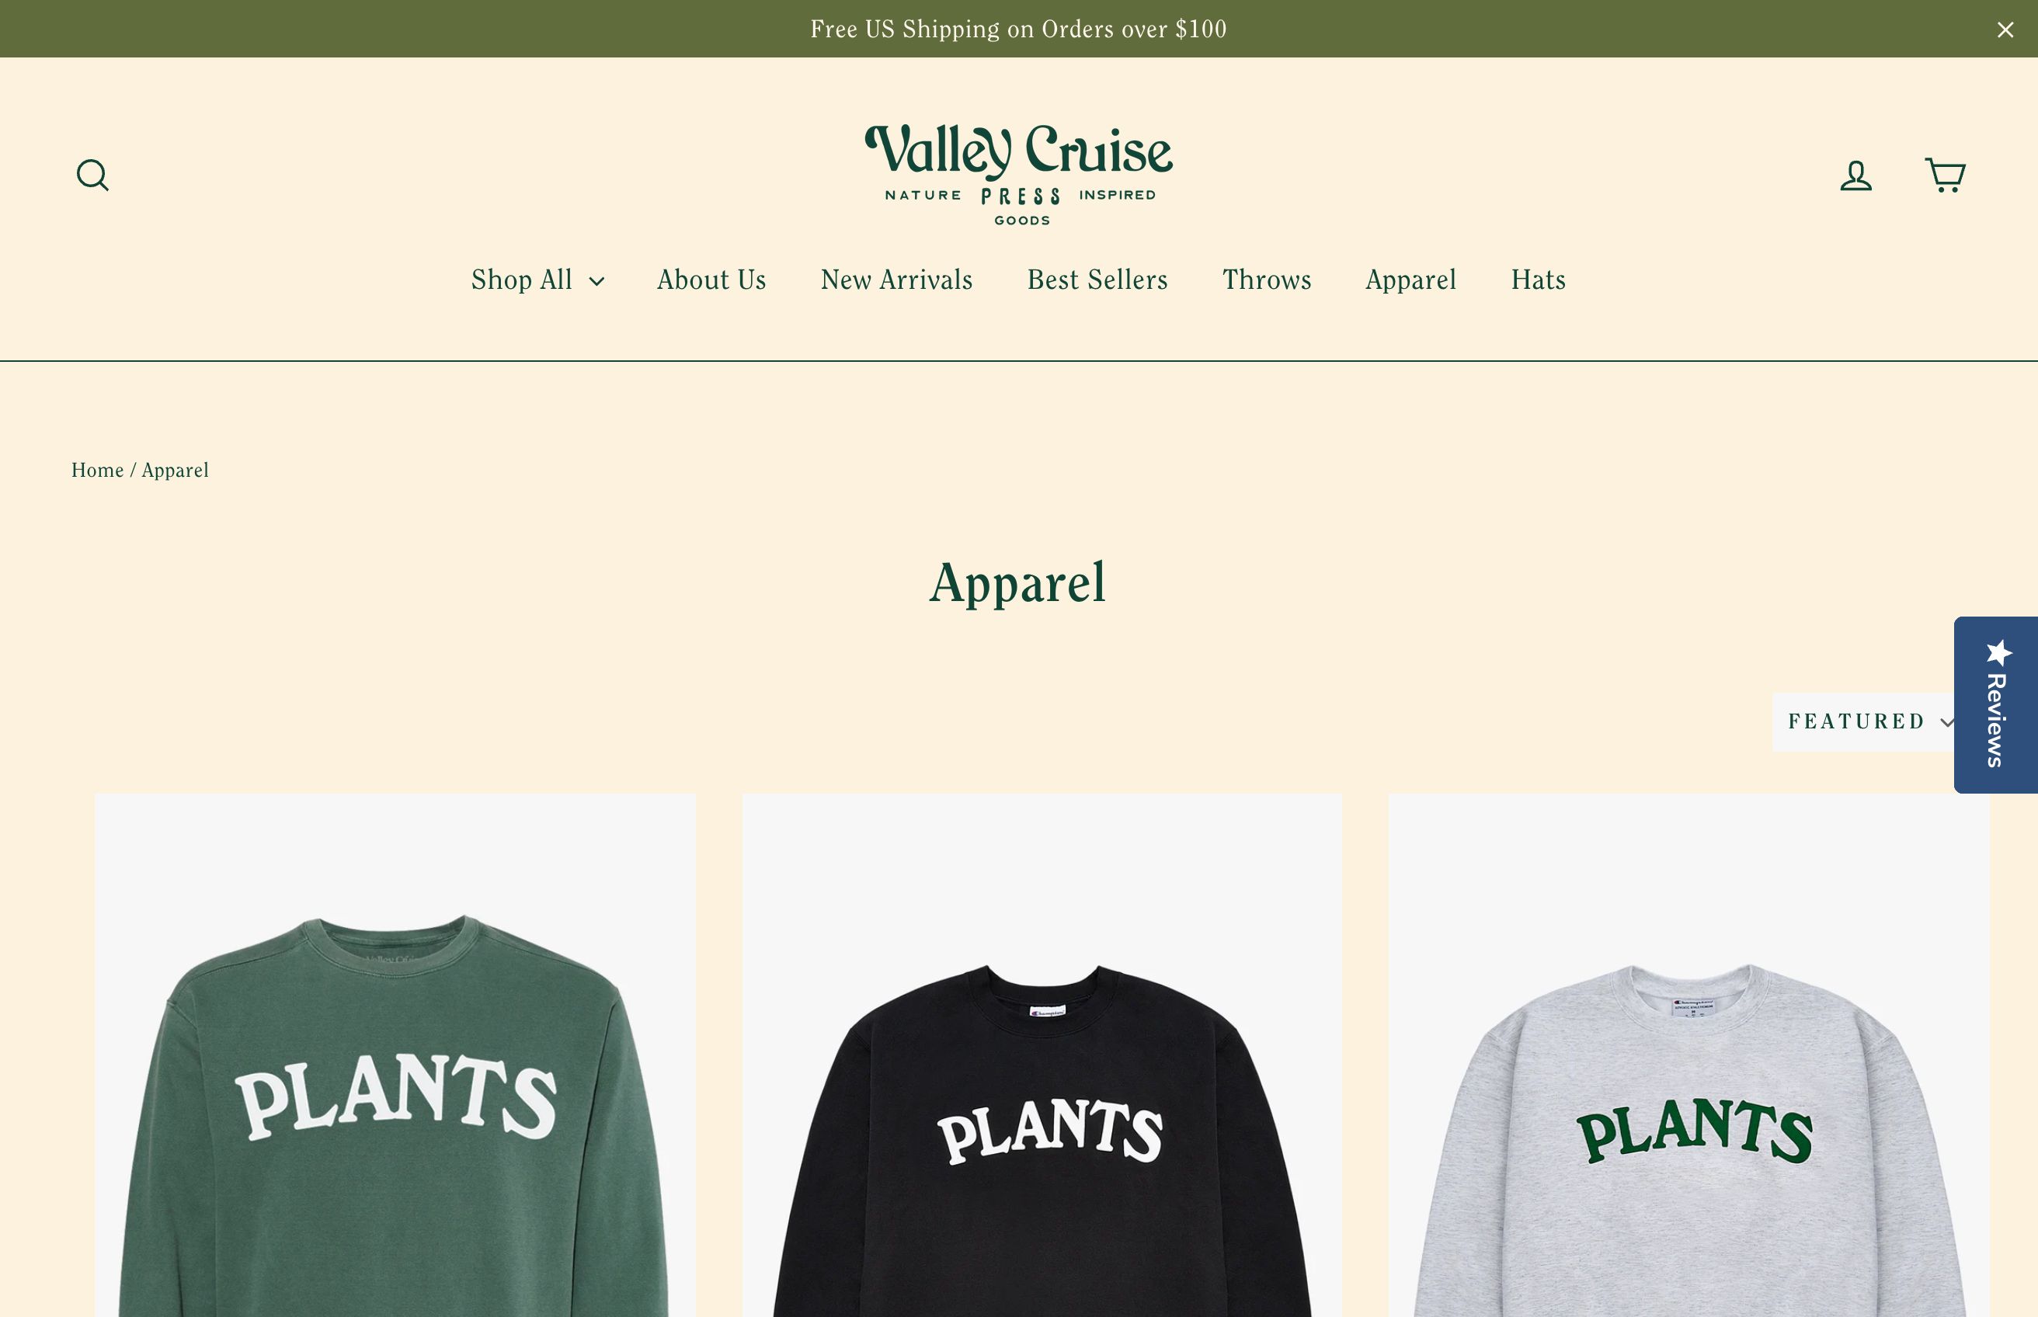Browse the Throws category
Screen dimensions: 2038x1317
tap(1267, 280)
